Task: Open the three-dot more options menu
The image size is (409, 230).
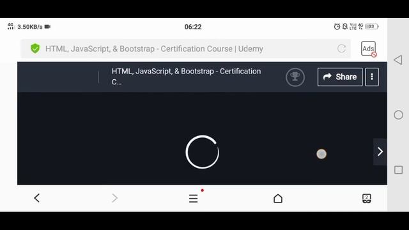Action: [x=372, y=77]
